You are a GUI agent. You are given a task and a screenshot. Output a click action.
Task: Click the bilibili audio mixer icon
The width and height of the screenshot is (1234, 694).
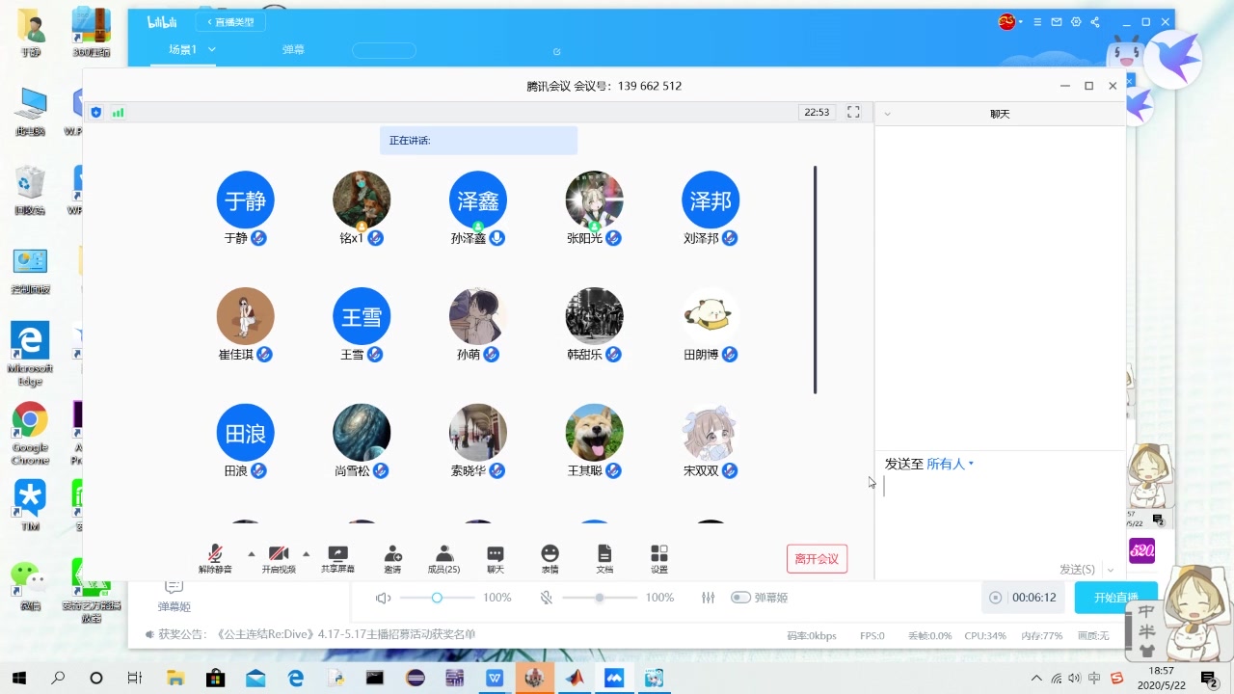[x=709, y=598]
